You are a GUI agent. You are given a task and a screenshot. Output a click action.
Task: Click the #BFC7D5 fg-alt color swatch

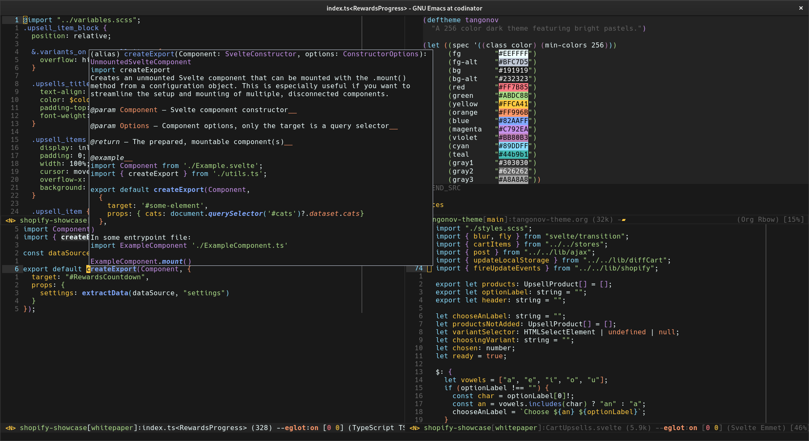tap(513, 62)
